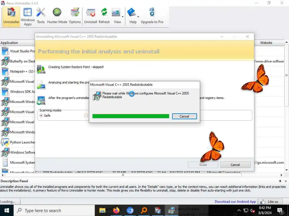Click the green installer progress bar

point(131,116)
